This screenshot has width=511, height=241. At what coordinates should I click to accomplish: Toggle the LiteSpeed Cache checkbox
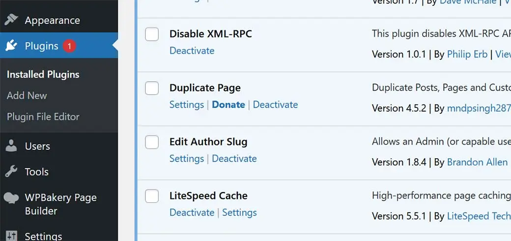[152, 196]
